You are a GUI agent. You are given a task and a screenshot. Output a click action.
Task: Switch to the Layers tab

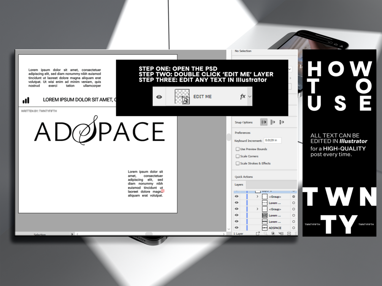[239, 185]
